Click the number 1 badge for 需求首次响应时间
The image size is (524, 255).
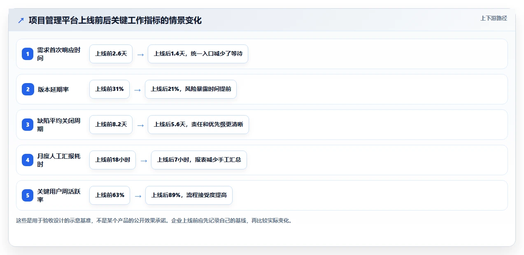click(x=28, y=54)
